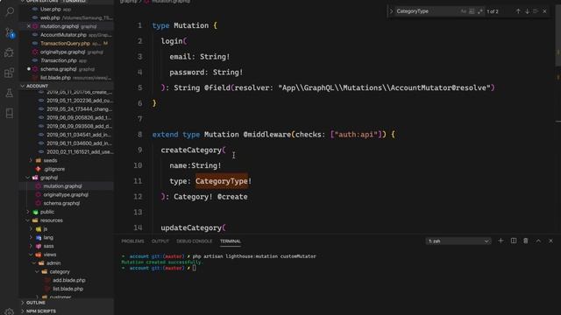Click the CategoryType find input
This screenshot has height=315, width=561.
click(x=427, y=11)
